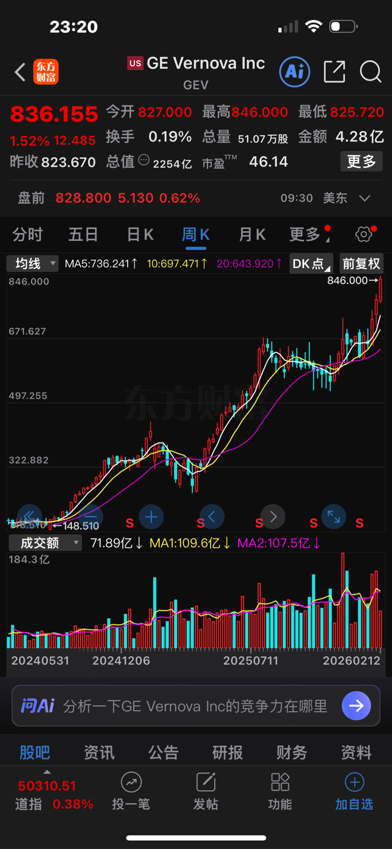Expand the 均线 indicator dropdown
Screen dimensions: 392x849
click(x=32, y=263)
